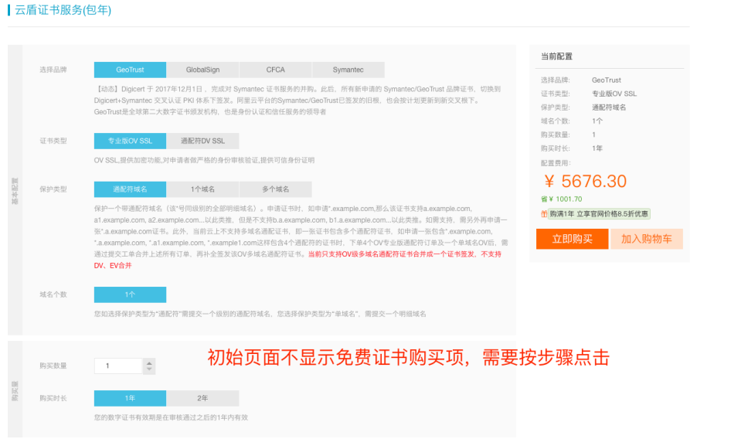
Task: Click the purchase quantity input field
Action: 118,366
